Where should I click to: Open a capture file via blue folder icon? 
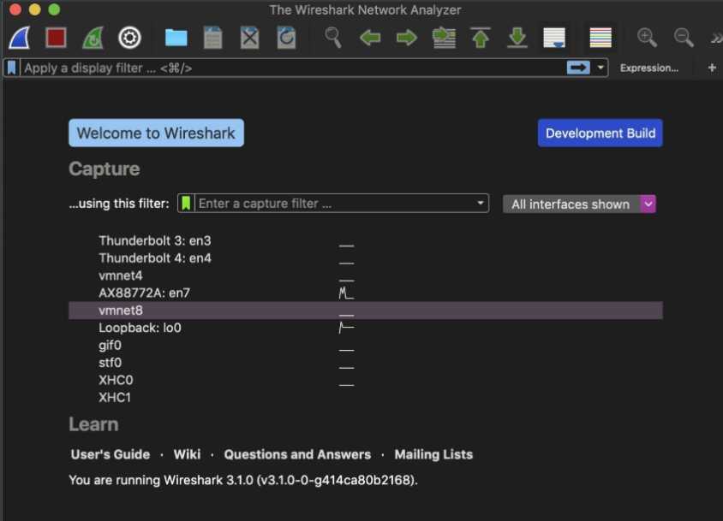coord(176,38)
